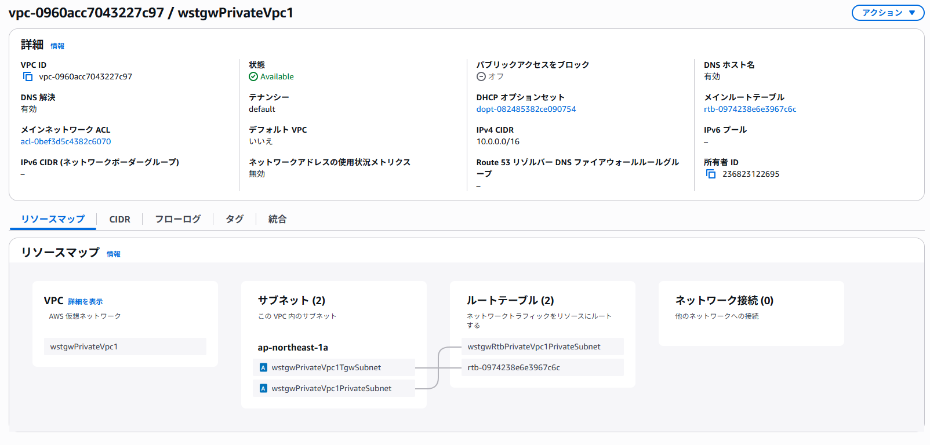Click the green Available status check icon

[253, 76]
